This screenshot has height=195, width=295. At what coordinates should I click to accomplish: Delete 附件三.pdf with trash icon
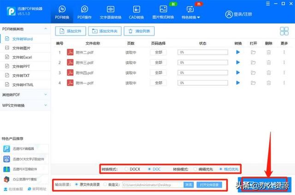coord(269,62)
